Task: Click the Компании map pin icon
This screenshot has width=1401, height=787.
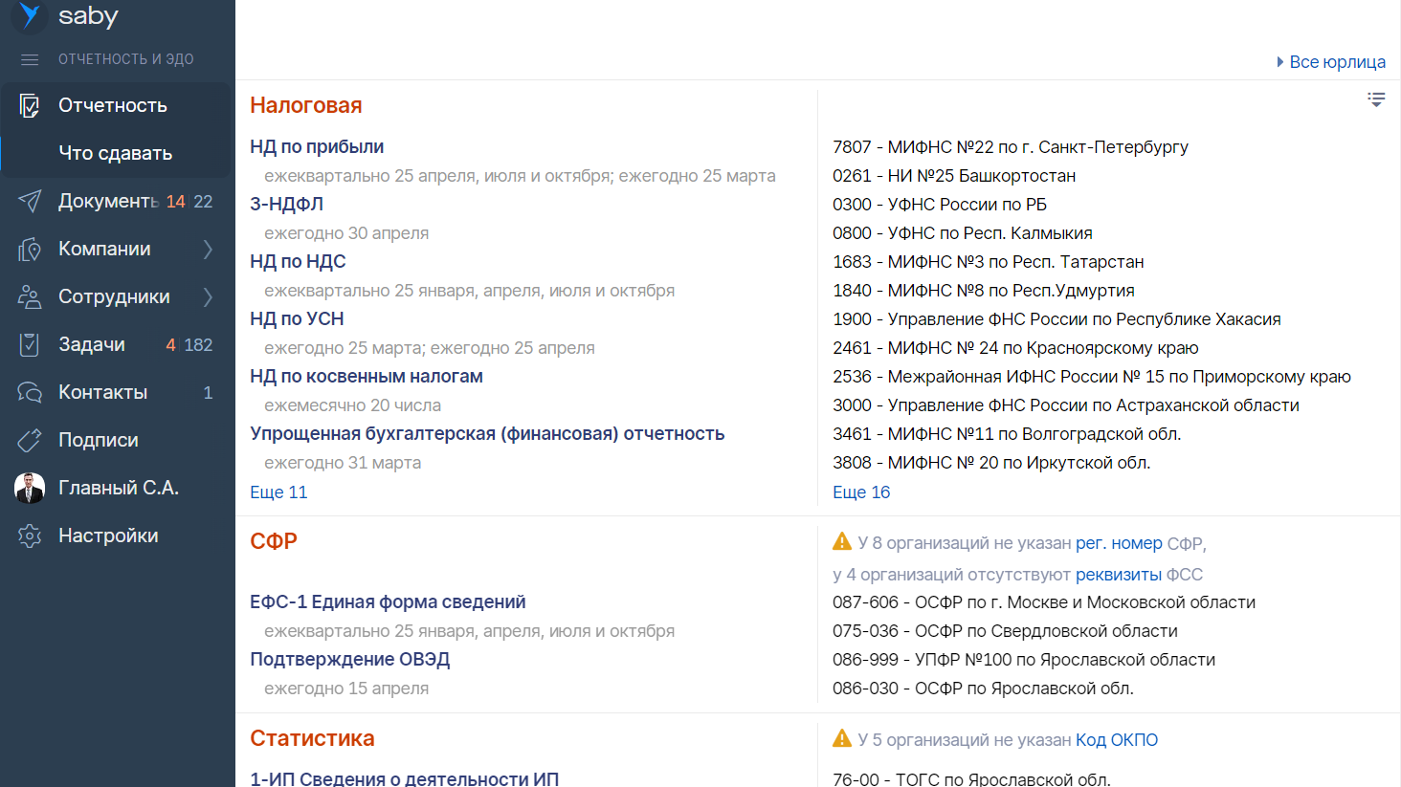Action: click(30, 250)
